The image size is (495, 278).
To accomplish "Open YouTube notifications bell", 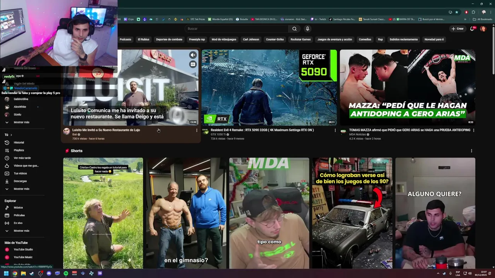I will pos(472,29).
